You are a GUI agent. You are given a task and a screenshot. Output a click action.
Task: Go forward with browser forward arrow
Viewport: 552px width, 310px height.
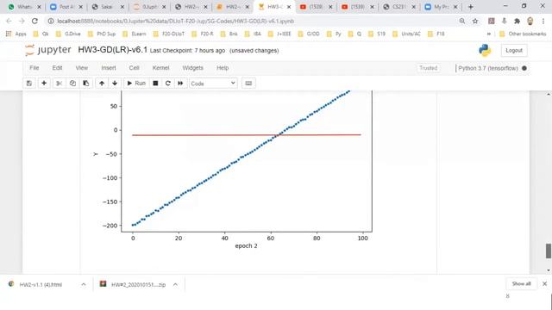[x=22, y=21]
